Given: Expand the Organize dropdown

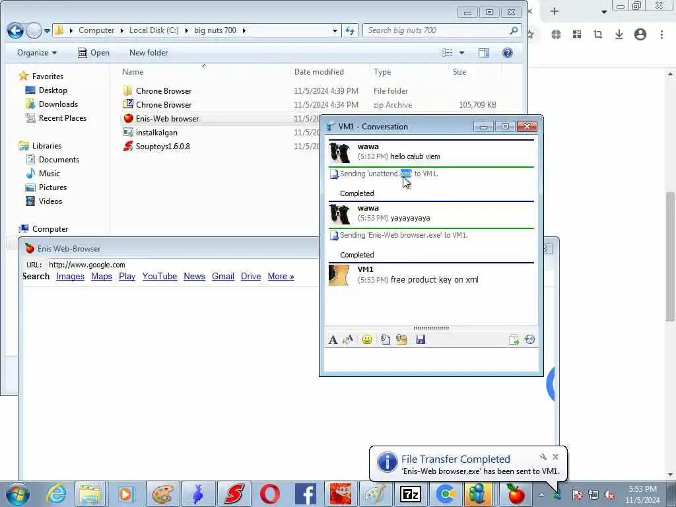Looking at the screenshot, I should point(37,53).
